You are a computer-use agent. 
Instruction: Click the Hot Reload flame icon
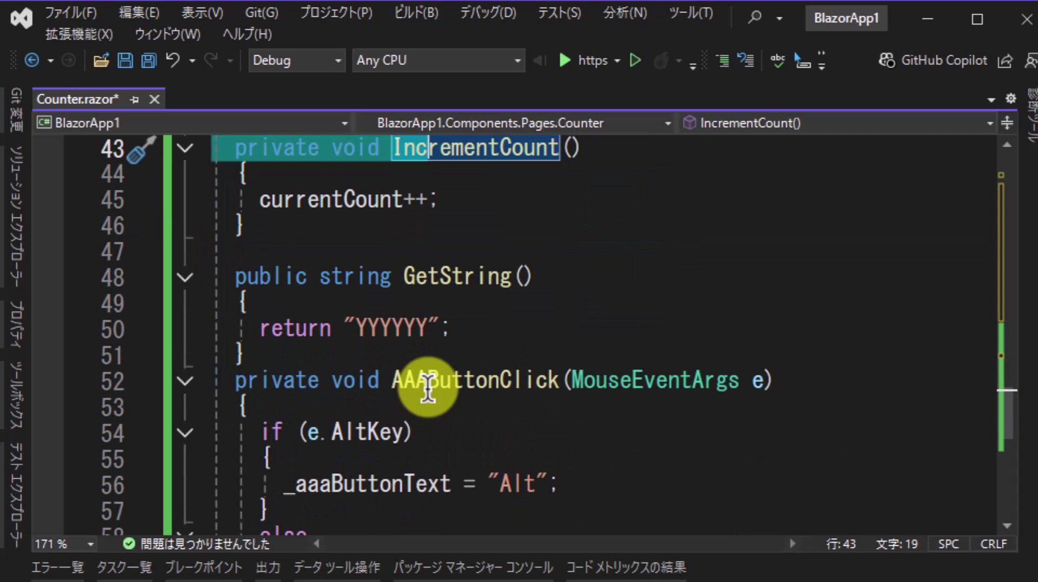[x=661, y=60]
